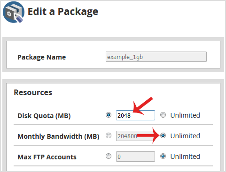Click Unlimited text in Max FTP Accounts row

(x=185, y=157)
